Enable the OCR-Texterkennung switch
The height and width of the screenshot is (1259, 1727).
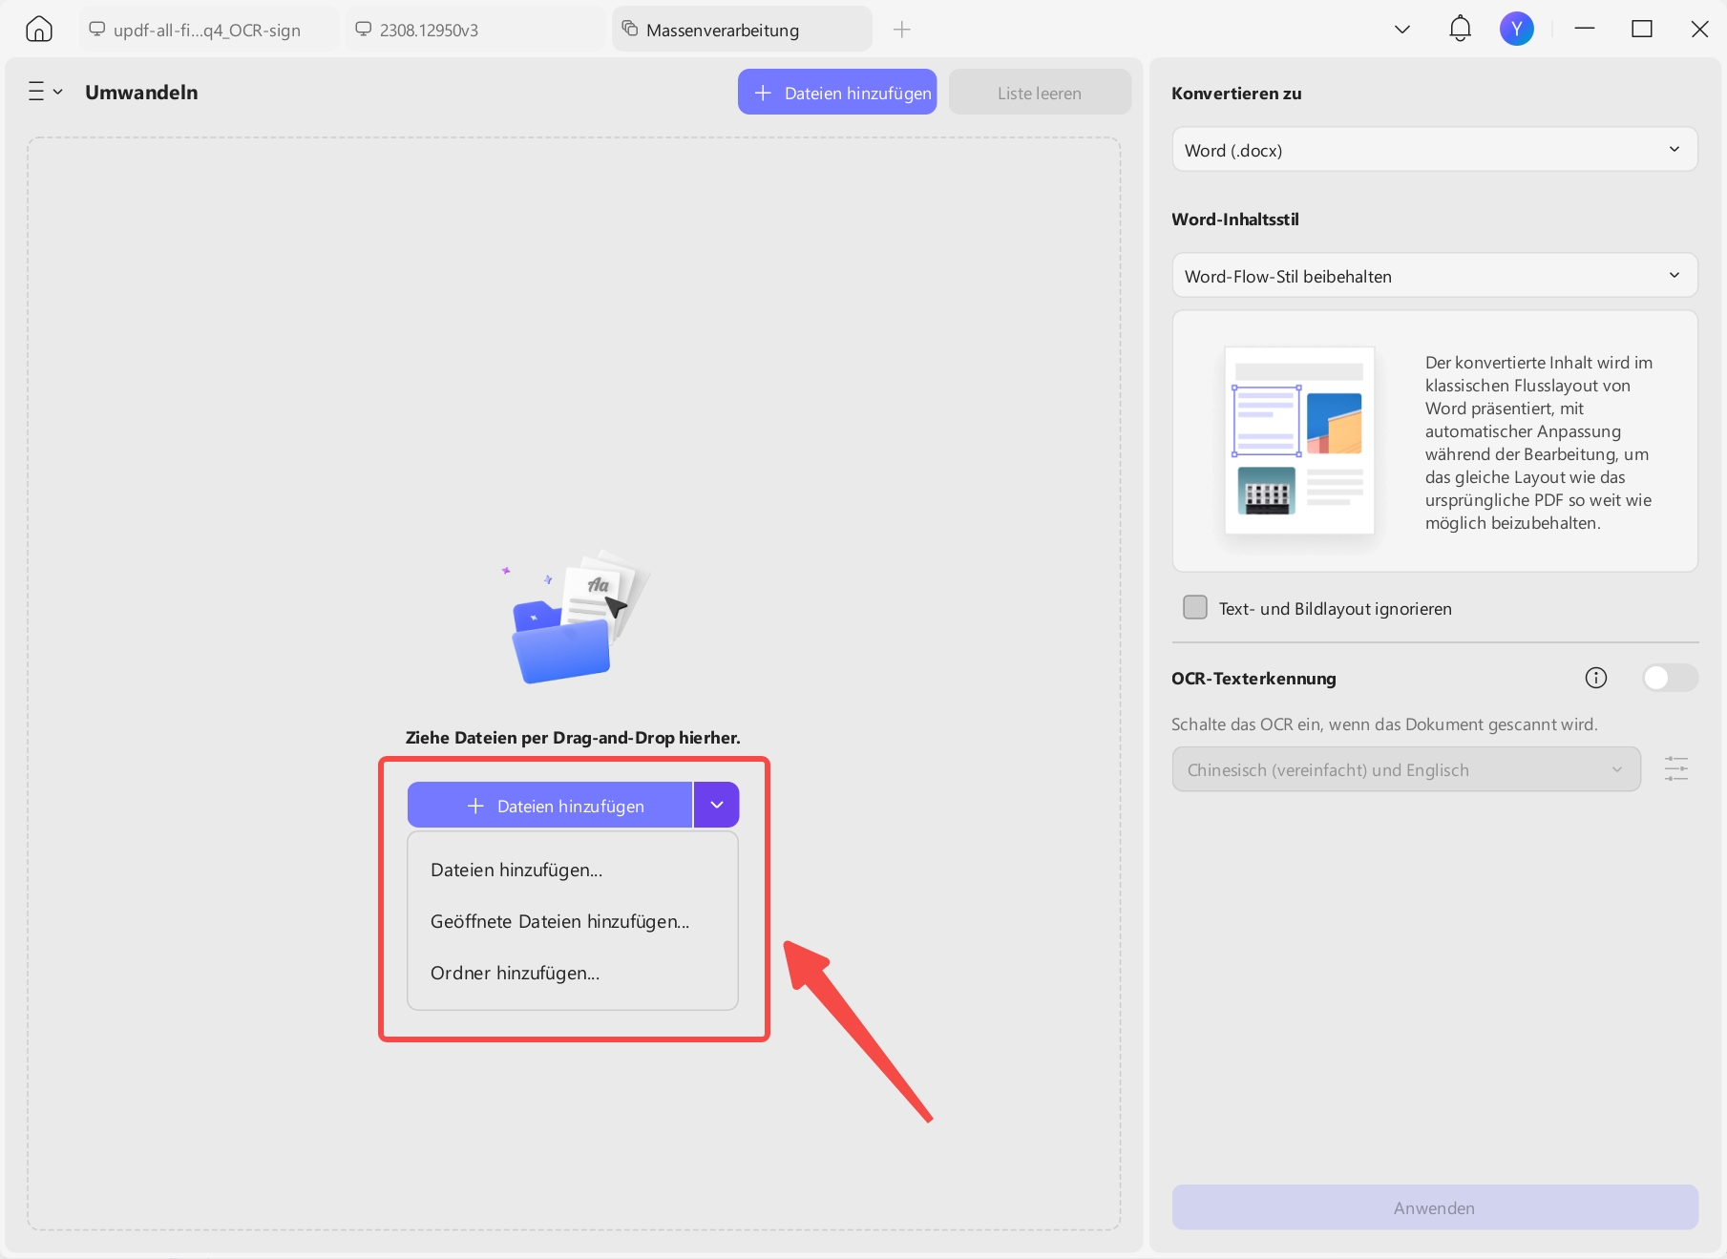(x=1670, y=678)
